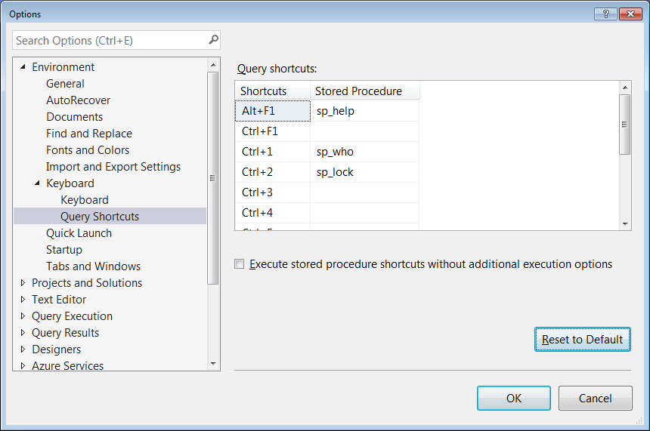Expand the Projects and Solutions node
The width and height of the screenshot is (650, 431).
(x=23, y=283)
